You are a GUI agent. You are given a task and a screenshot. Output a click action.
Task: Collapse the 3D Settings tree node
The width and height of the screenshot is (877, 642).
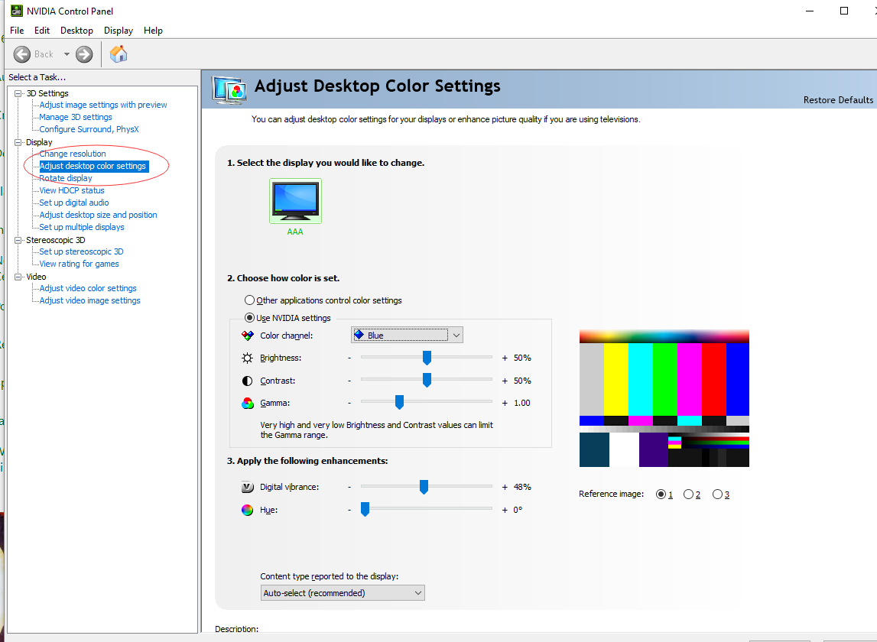[x=18, y=93]
